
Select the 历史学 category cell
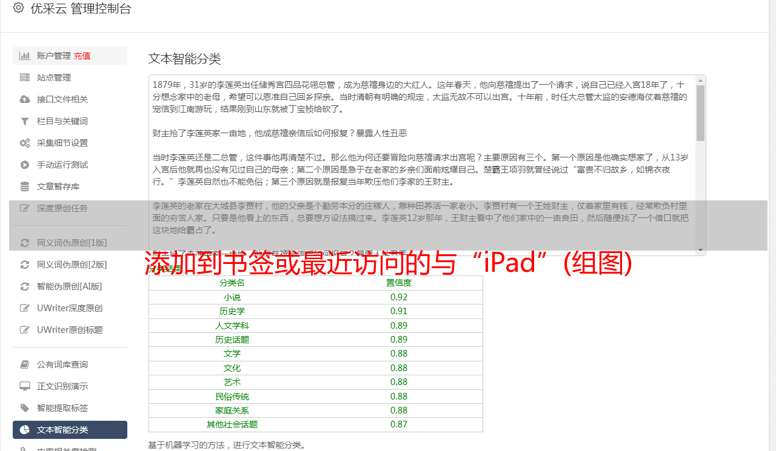point(232,311)
